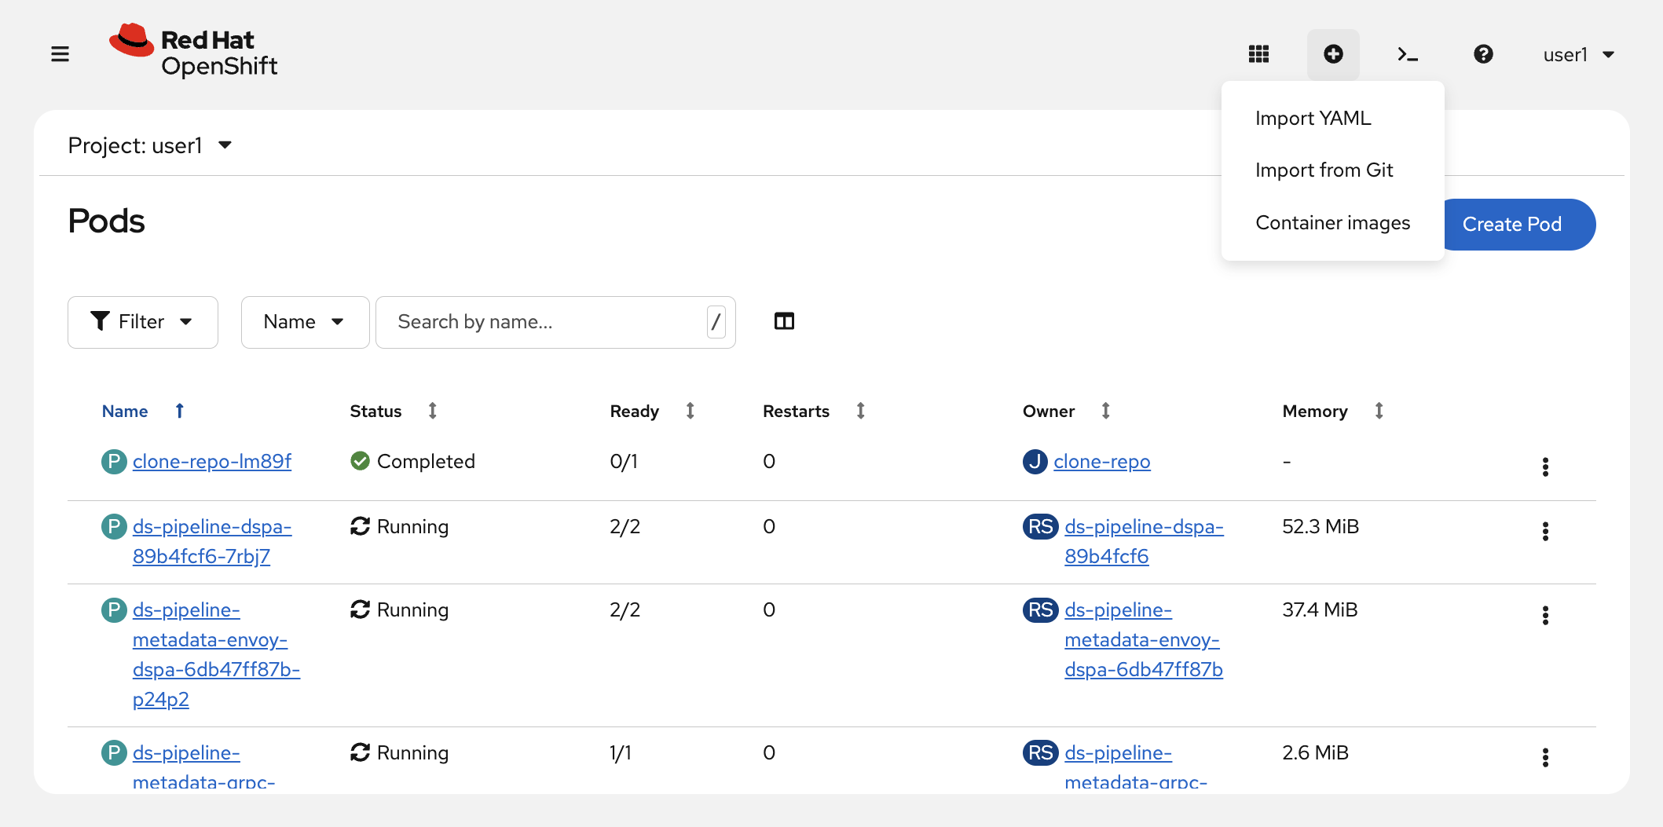The image size is (1663, 827).
Task: Toggle sorting on the Name column
Action: 180,410
